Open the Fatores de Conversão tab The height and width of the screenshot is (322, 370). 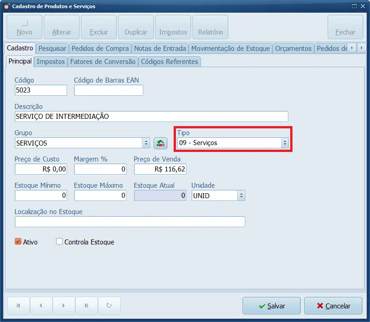pos(103,62)
